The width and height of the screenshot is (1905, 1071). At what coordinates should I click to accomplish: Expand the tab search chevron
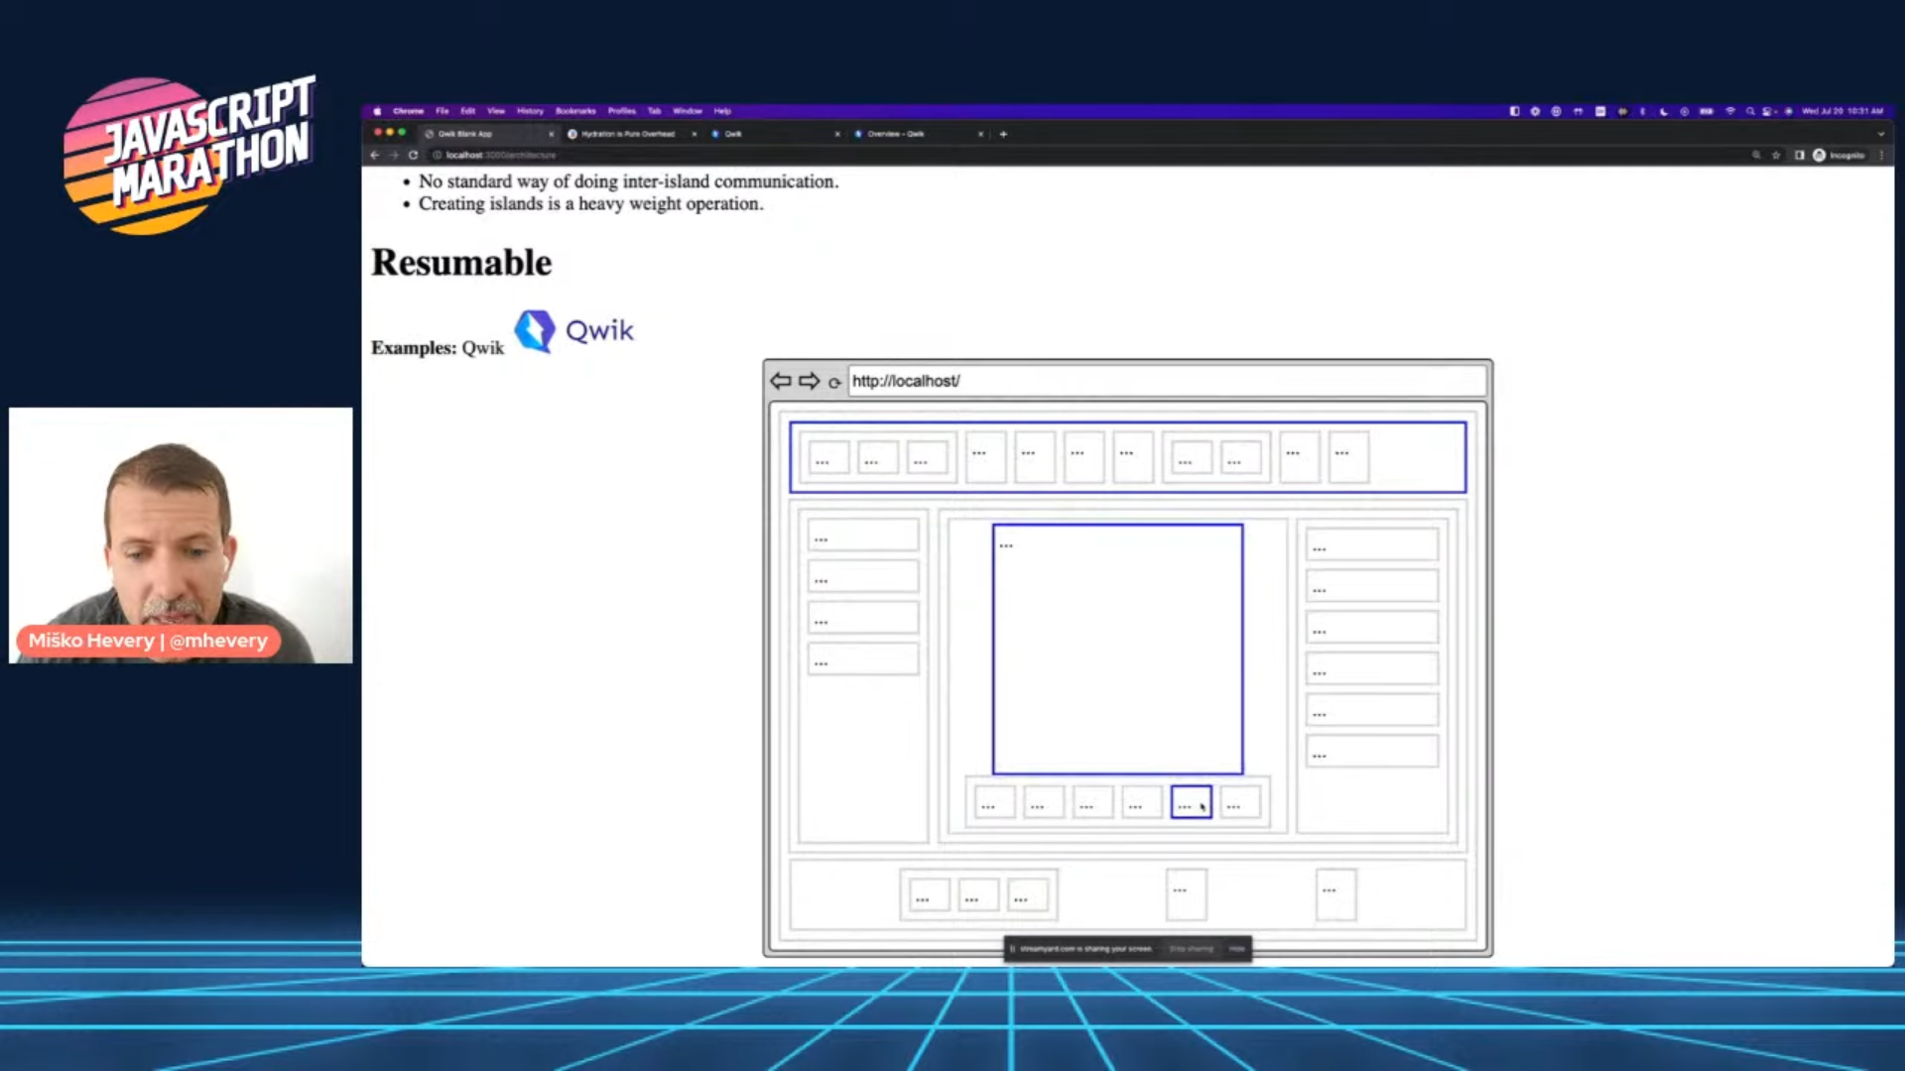[x=1880, y=134]
